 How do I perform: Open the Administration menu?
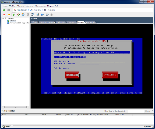pyautogui.click(x=40, y=6)
